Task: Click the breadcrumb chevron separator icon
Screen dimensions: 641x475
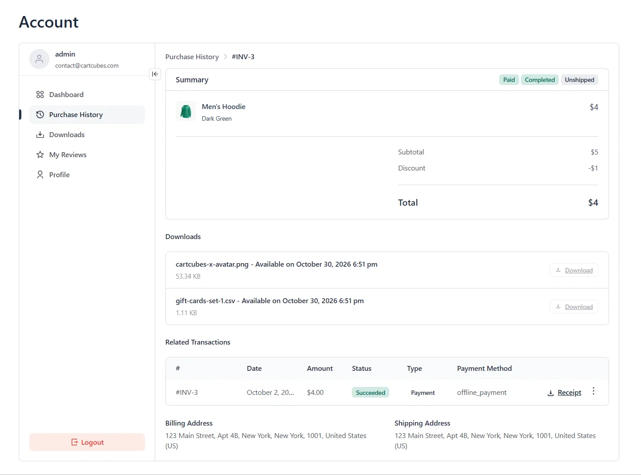Action: coord(226,57)
